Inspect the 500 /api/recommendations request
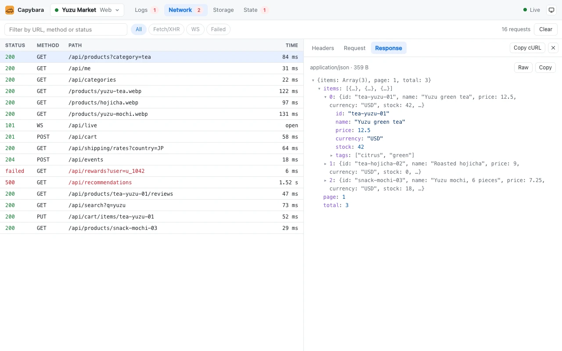The image size is (562, 351). click(151, 183)
